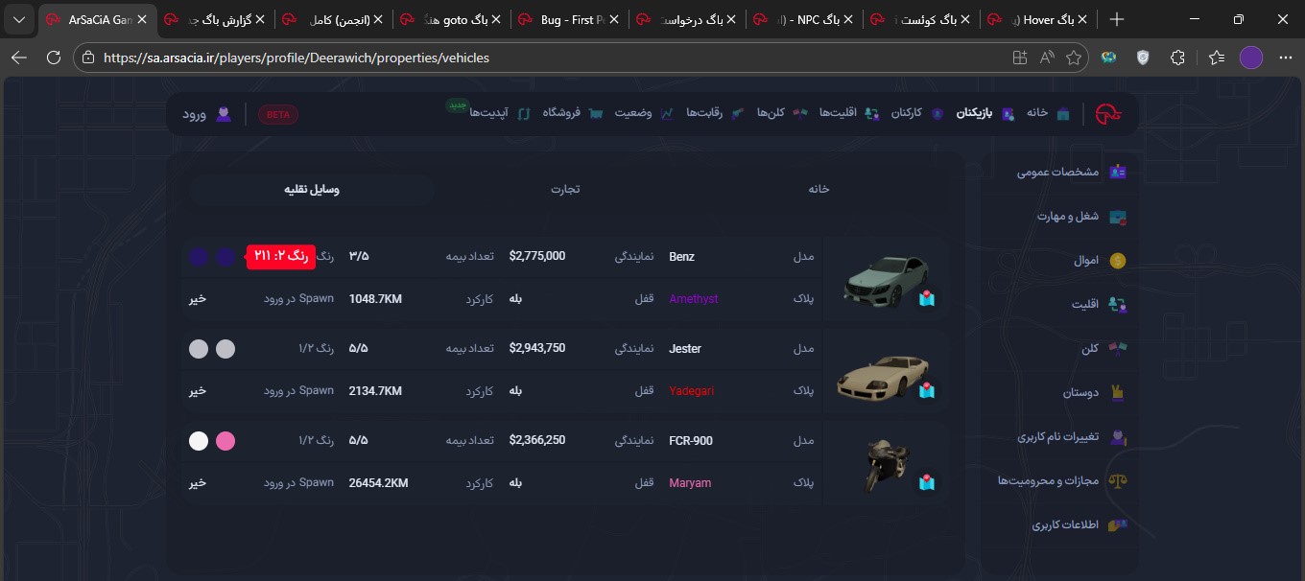Click the white FCR-900 color swatch

[x=199, y=441]
